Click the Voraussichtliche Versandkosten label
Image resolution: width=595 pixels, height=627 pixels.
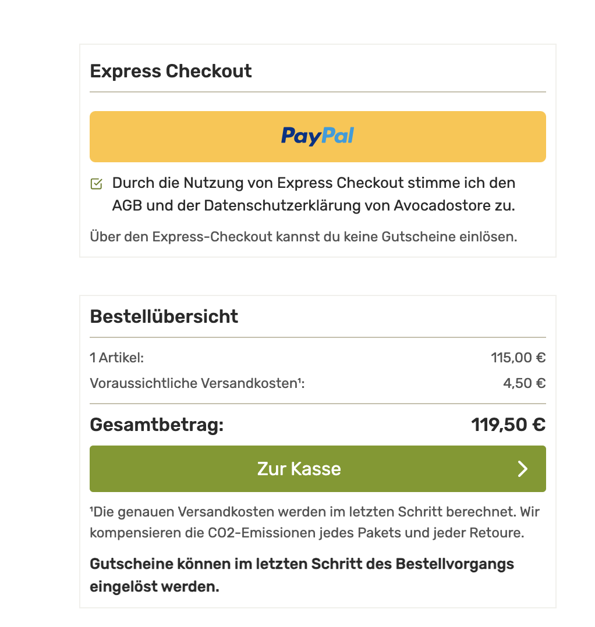tap(197, 383)
